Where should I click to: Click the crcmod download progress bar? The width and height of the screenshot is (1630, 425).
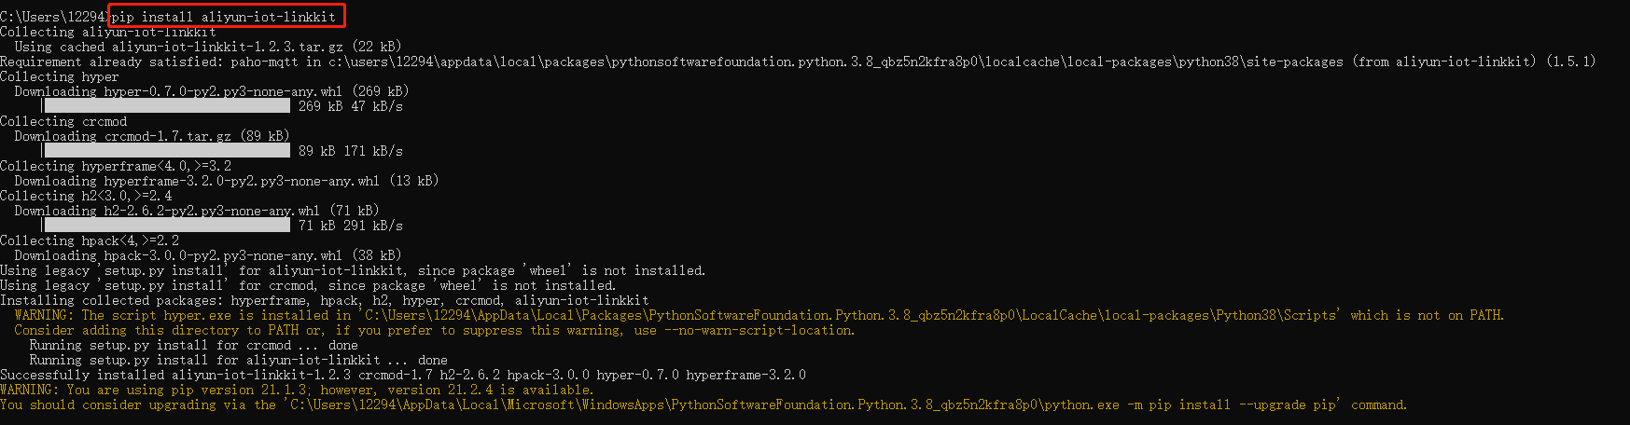point(166,151)
